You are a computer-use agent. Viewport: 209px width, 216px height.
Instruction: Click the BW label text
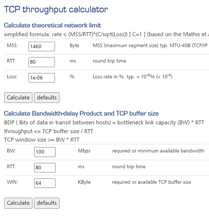tap(12, 151)
